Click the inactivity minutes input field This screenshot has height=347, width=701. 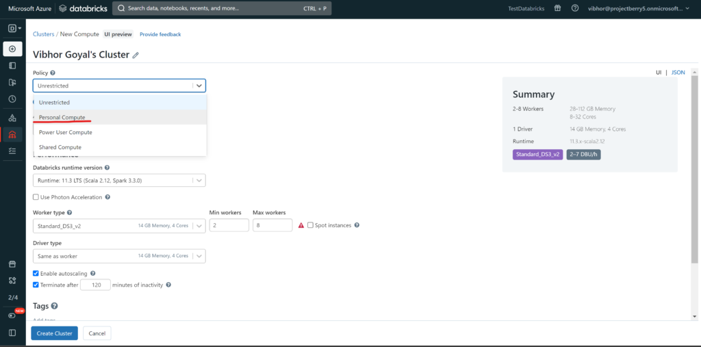[x=95, y=285]
